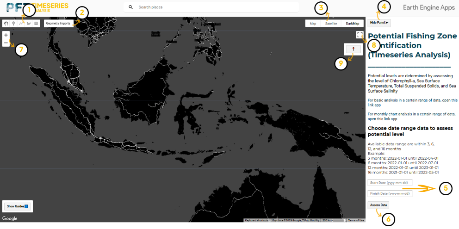Click the Show Guides button

(18, 206)
